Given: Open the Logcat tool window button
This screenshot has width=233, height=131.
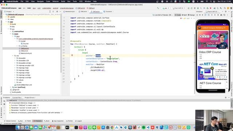Looking at the screenshot, I should coord(79,121).
